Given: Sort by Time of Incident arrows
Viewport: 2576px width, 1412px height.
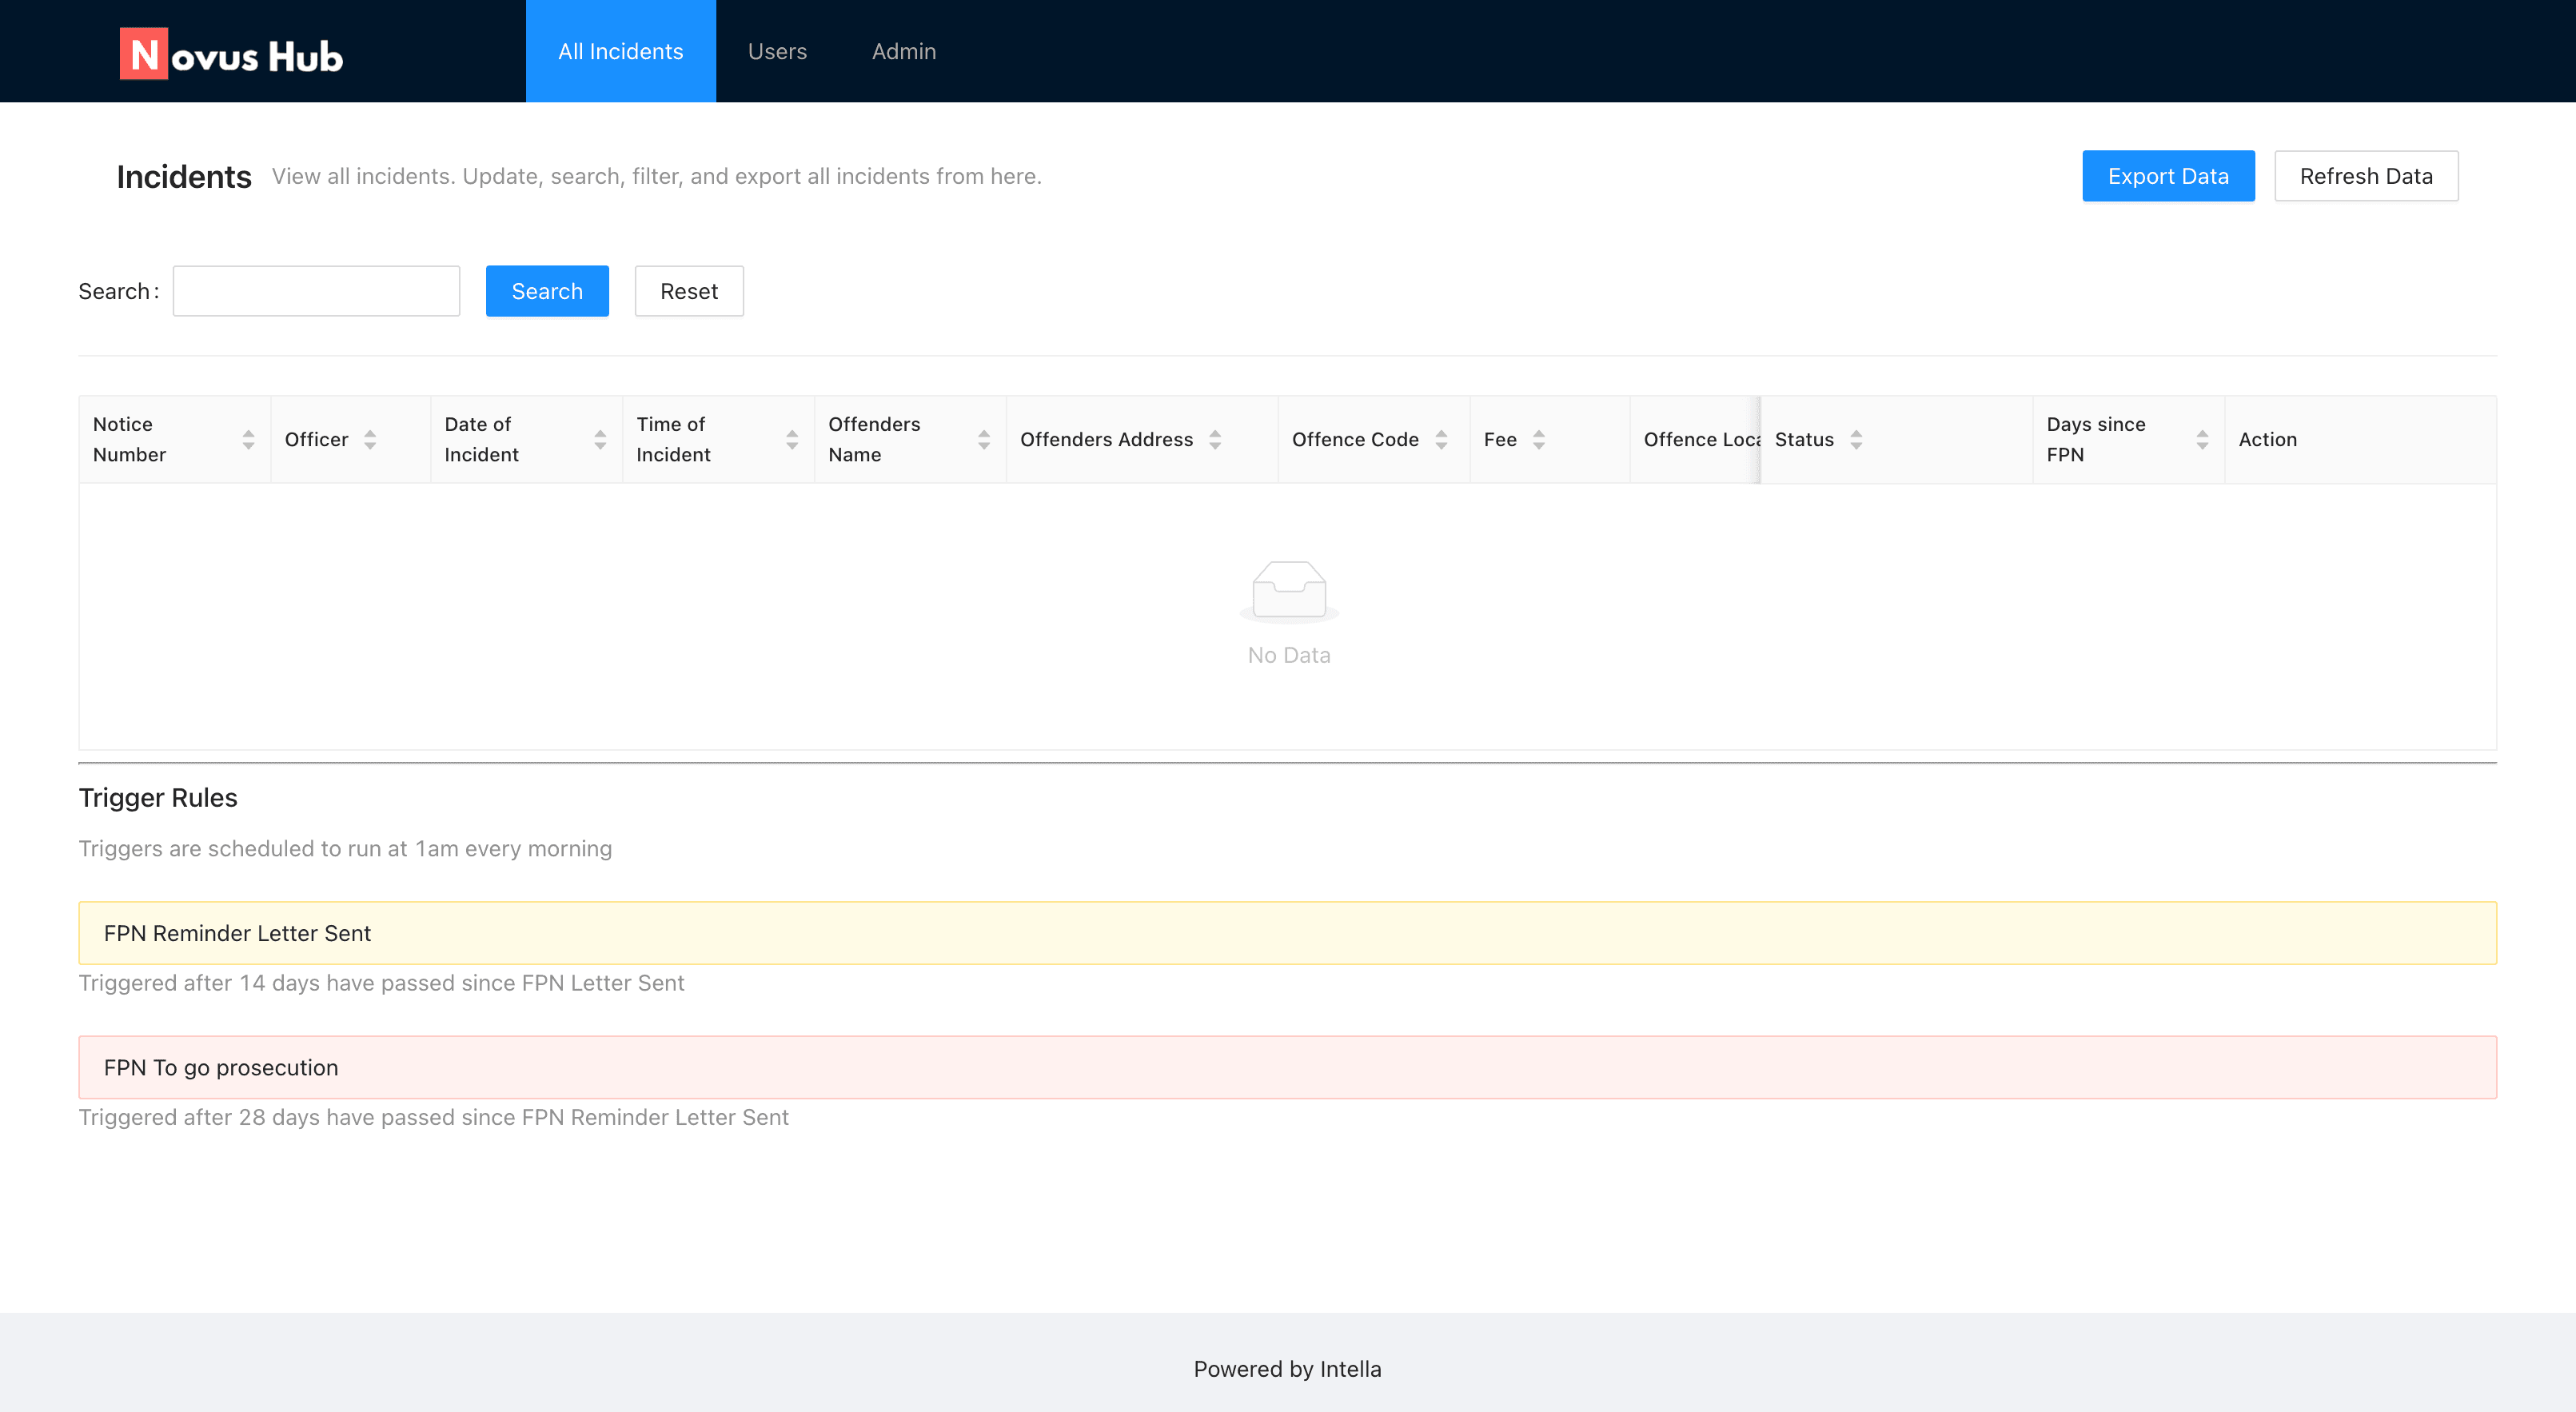Looking at the screenshot, I should coord(792,439).
